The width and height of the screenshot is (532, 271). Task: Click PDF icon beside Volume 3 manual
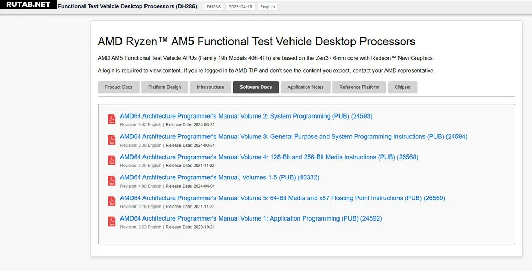tap(112, 140)
